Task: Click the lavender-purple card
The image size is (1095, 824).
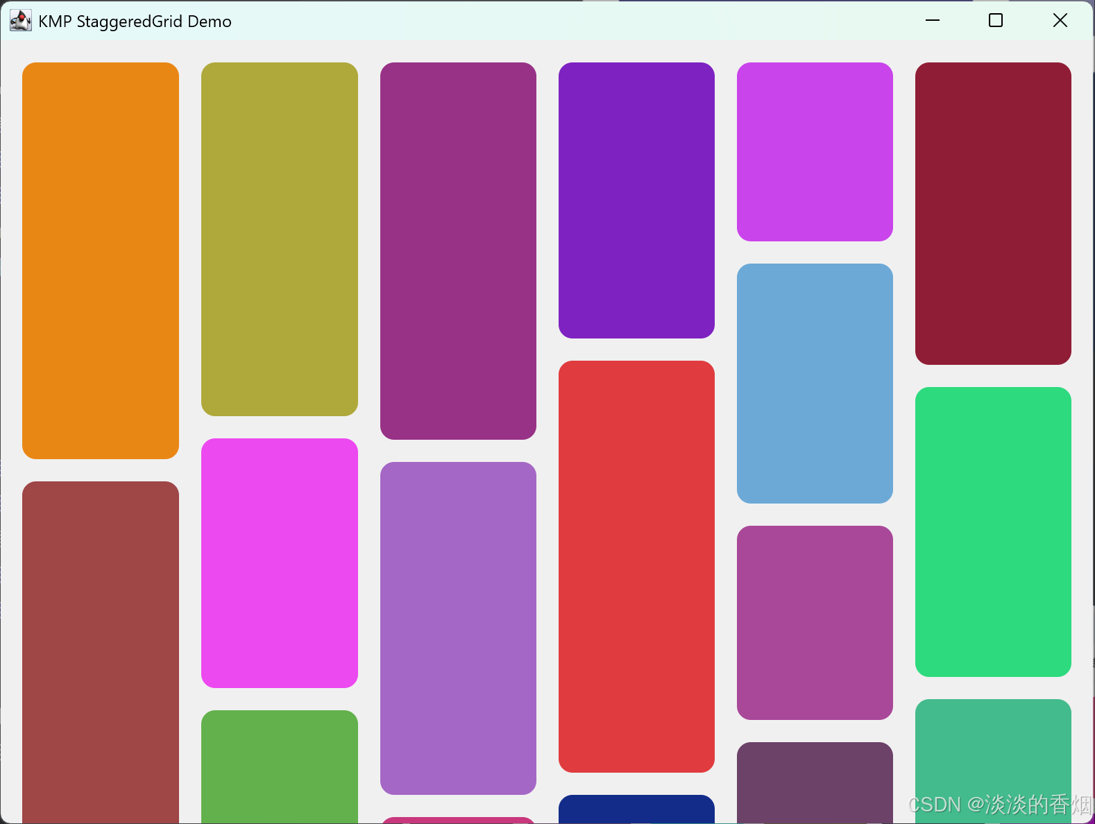Action: pos(458,628)
